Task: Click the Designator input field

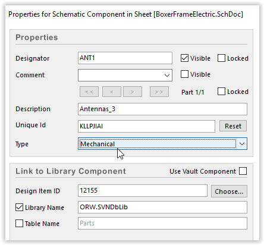Action: coord(125,58)
